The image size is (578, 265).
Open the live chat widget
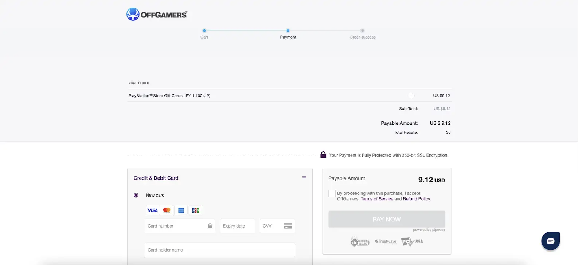[551, 241]
